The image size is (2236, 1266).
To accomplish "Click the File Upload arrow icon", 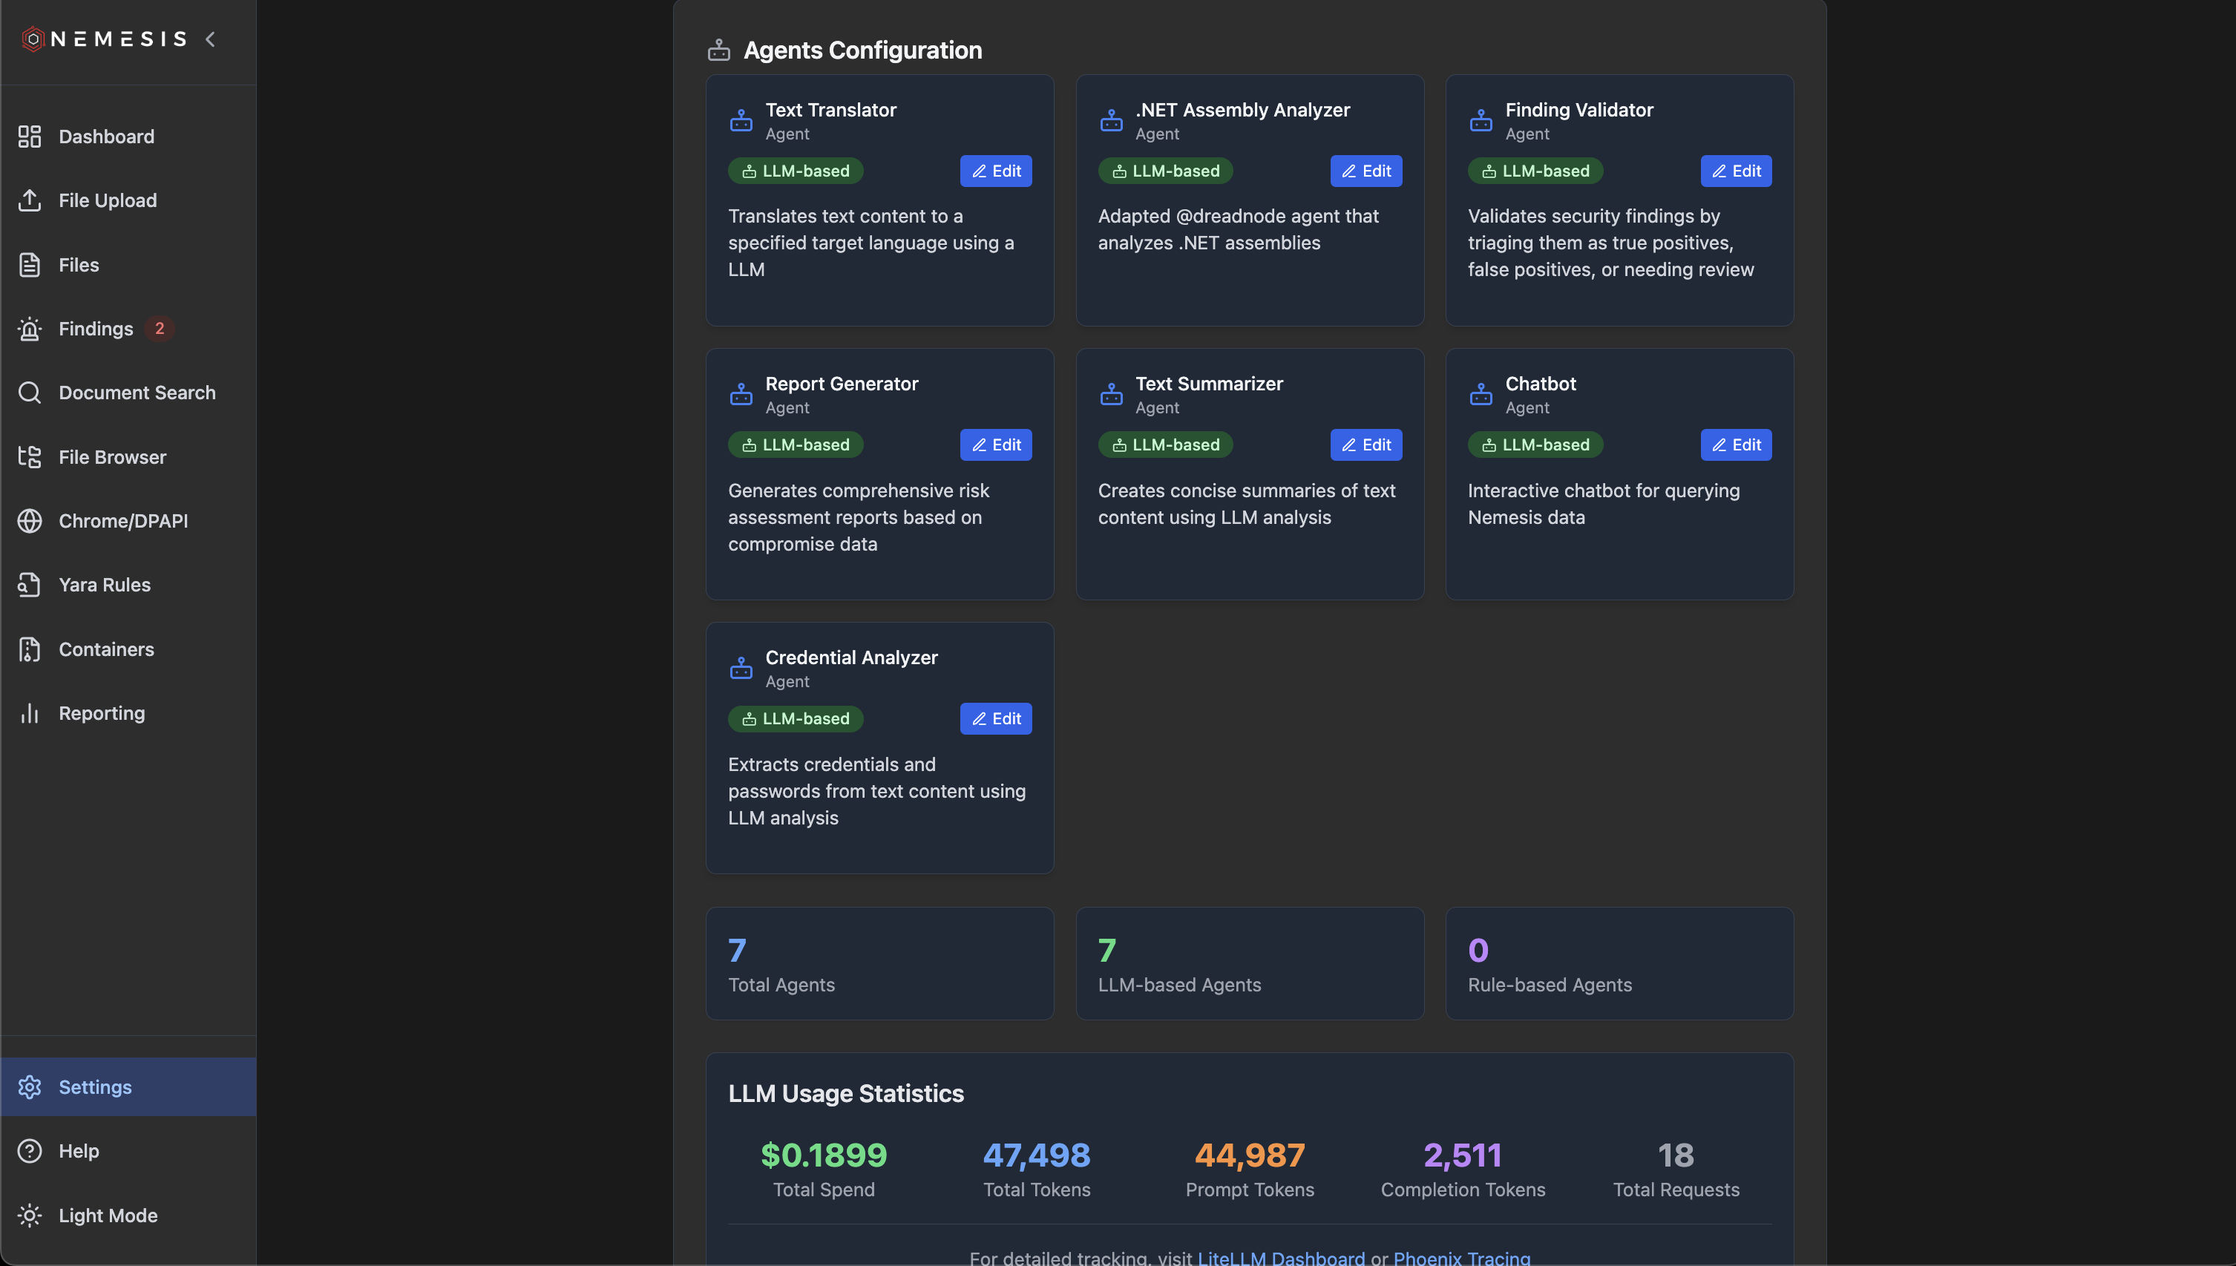I will [x=30, y=200].
